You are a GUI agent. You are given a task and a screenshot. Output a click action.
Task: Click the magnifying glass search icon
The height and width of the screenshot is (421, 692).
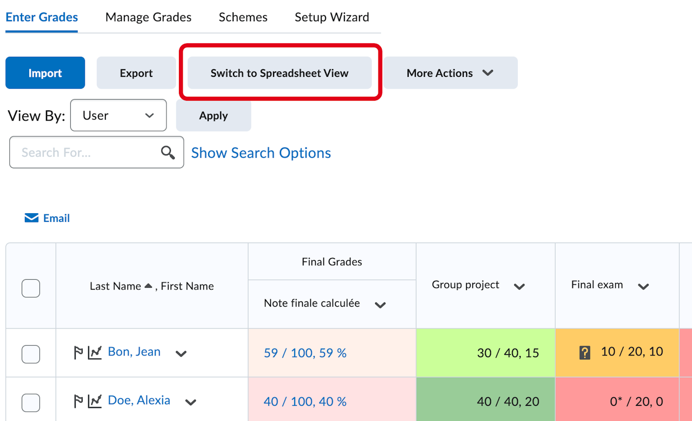point(168,153)
